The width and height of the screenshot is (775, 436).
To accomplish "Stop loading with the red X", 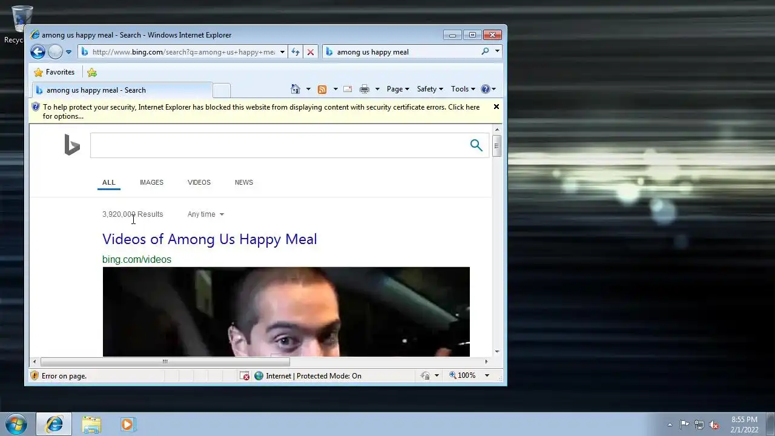I will tap(311, 52).
